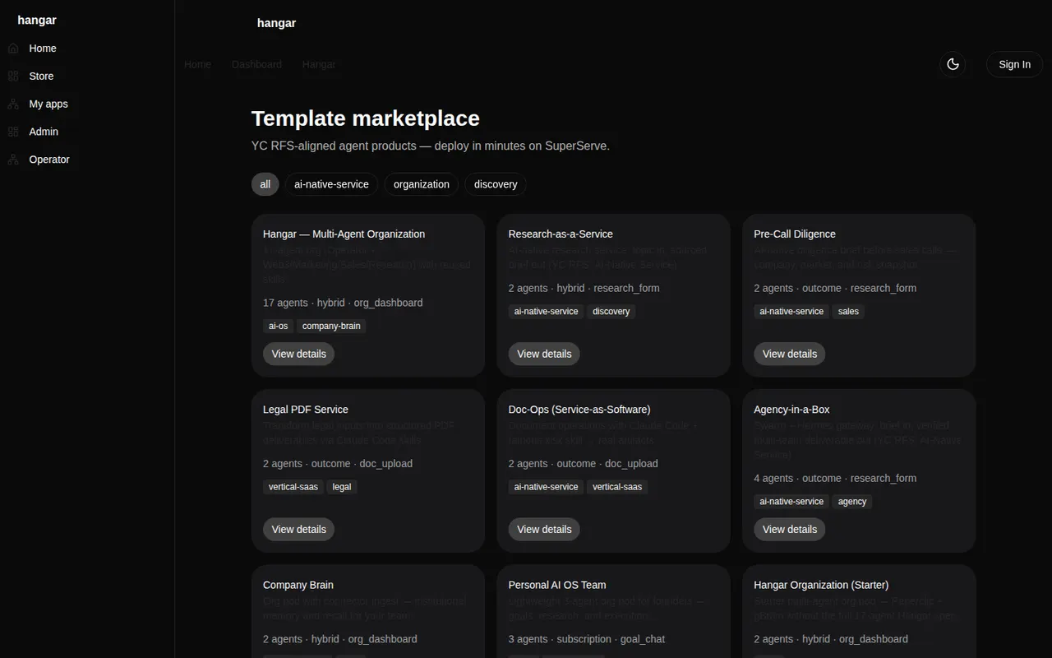Click the Doc-Ops (Service-as-Software) title
The width and height of the screenshot is (1052, 658).
[x=579, y=409]
